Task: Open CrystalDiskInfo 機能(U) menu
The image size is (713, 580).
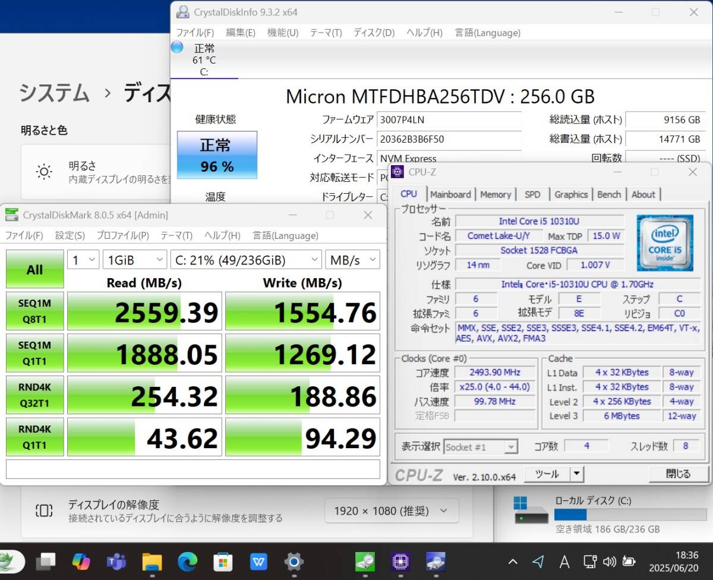Action: [283, 33]
